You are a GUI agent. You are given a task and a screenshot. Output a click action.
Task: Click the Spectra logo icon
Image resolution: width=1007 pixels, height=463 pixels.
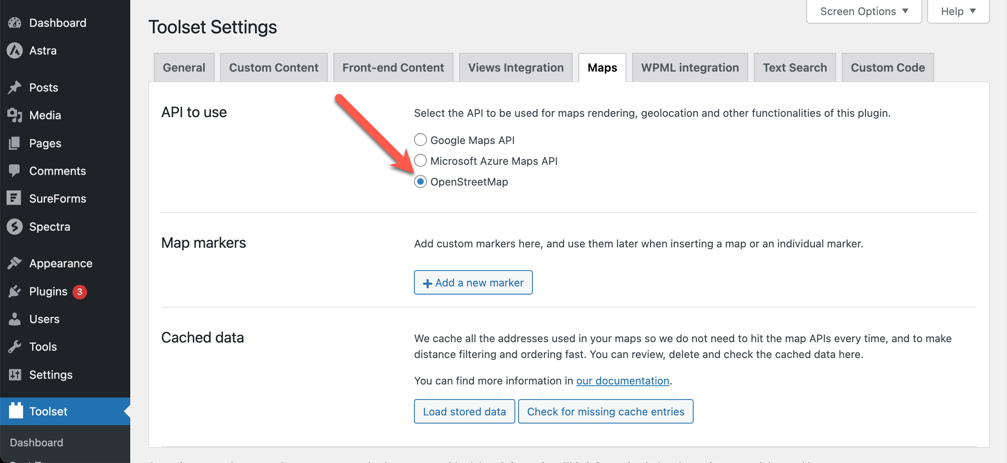click(15, 227)
